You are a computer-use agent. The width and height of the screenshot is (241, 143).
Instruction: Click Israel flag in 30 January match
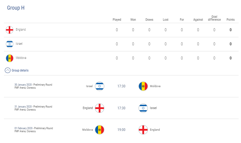100,86
